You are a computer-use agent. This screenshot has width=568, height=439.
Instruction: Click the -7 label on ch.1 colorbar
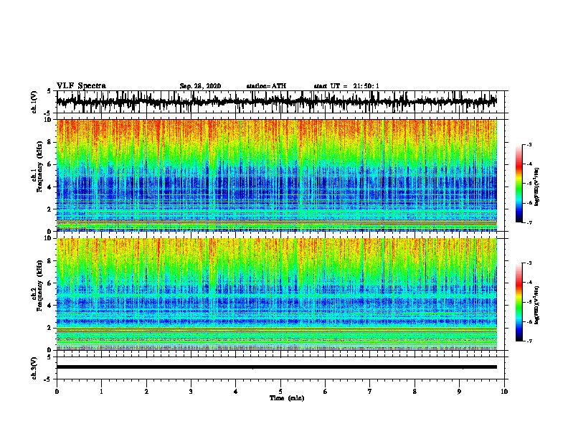point(529,222)
